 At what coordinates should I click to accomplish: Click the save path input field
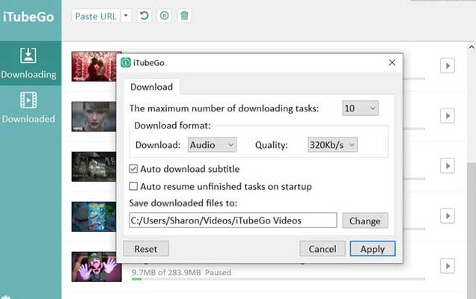[233, 221]
